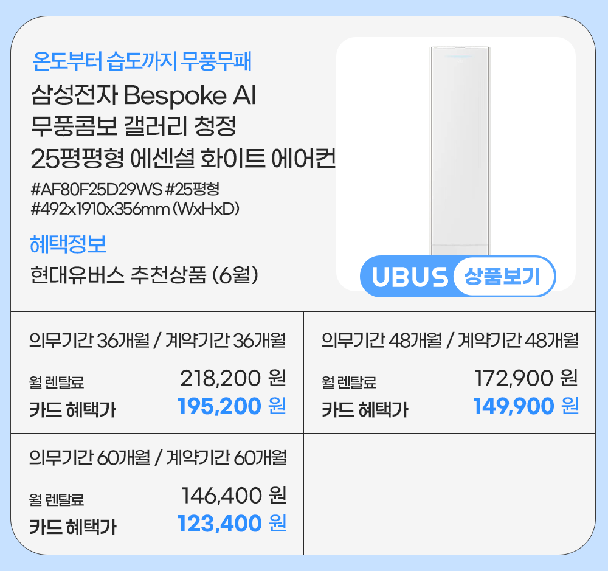Click the 상품보기 button
This screenshot has width=608, height=571.
[503, 277]
